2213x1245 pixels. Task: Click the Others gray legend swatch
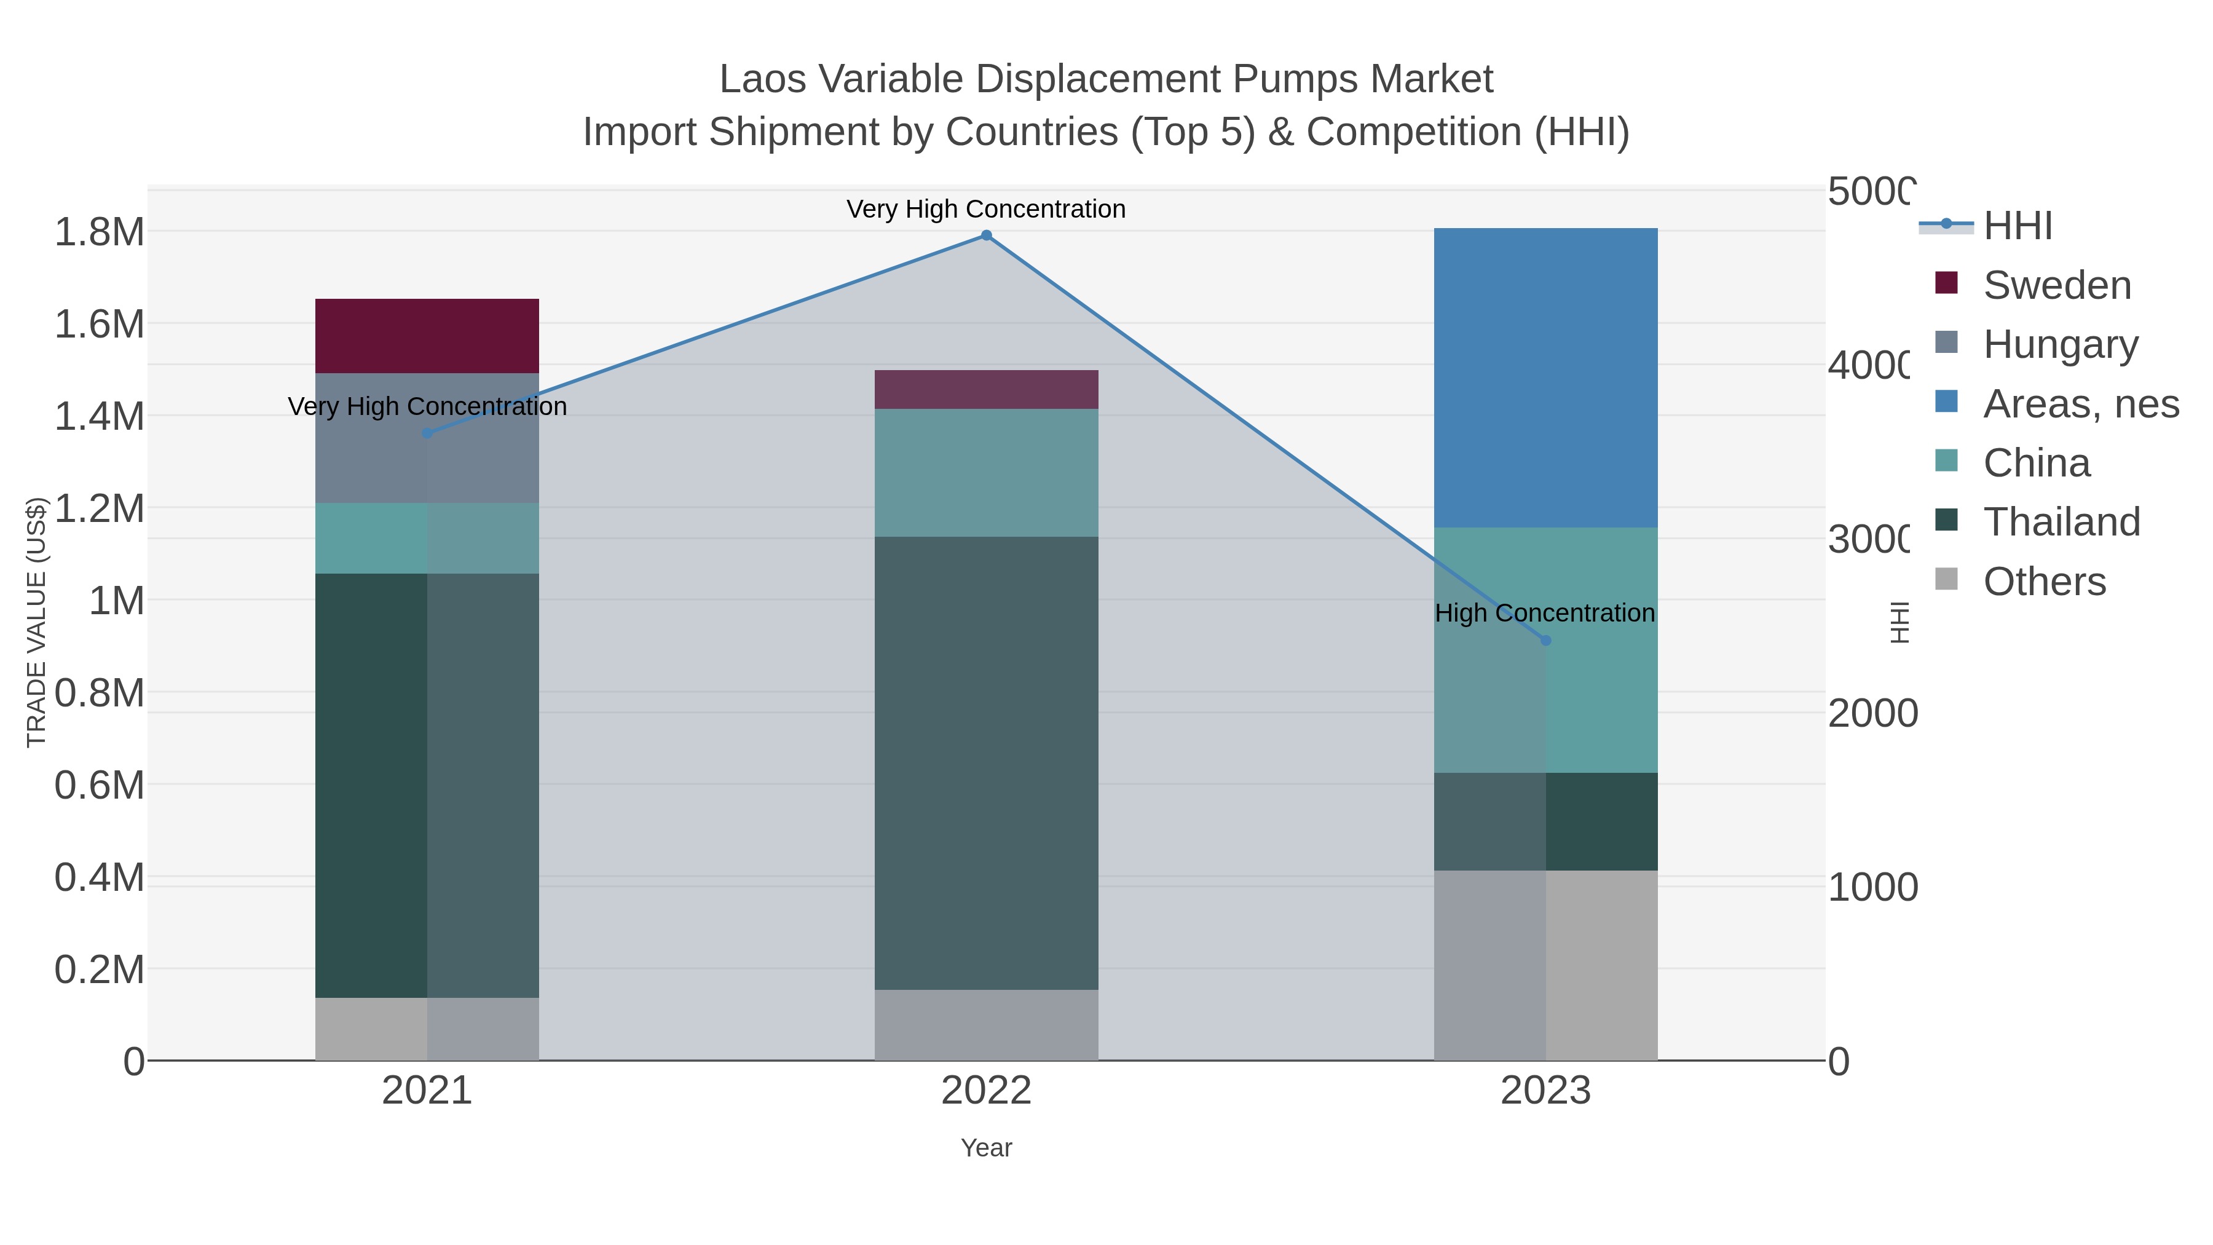coord(1946,579)
